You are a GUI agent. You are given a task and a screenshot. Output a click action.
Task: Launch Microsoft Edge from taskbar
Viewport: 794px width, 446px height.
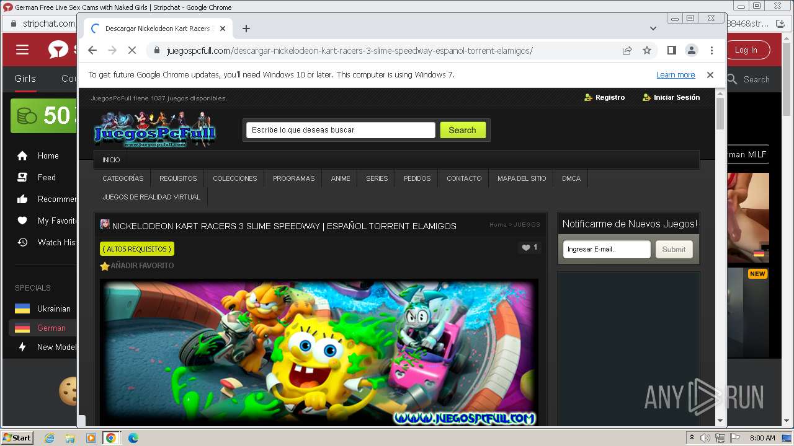click(133, 438)
